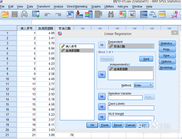Click the Select cases grid icon
The height and width of the screenshot is (139, 182).
click(162, 14)
